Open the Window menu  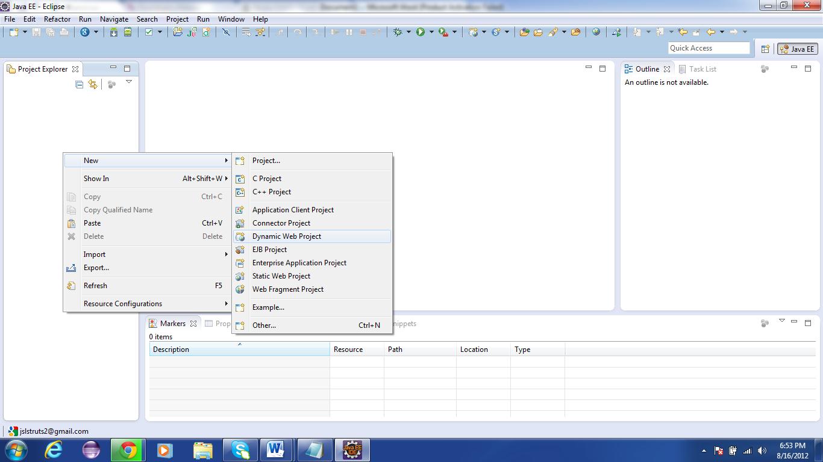click(231, 19)
